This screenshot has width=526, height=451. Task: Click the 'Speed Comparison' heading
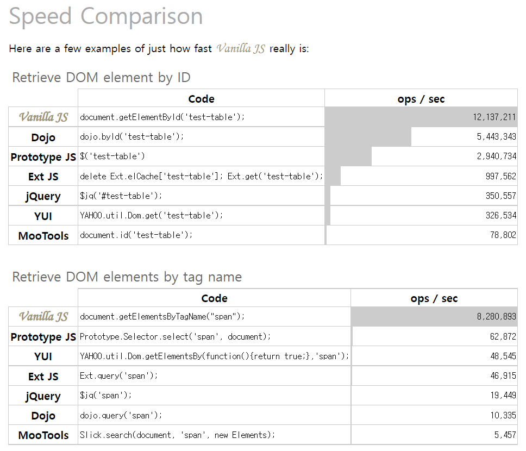click(x=106, y=16)
